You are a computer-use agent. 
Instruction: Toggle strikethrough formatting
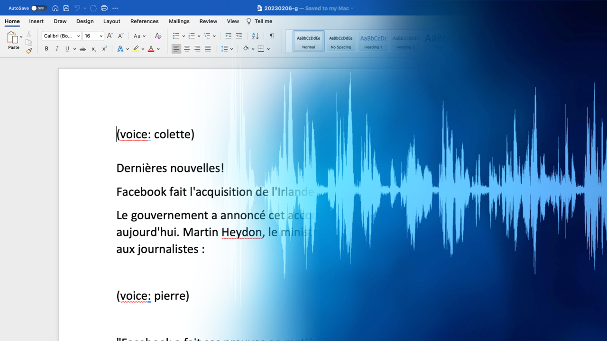pyautogui.click(x=83, y=48)
